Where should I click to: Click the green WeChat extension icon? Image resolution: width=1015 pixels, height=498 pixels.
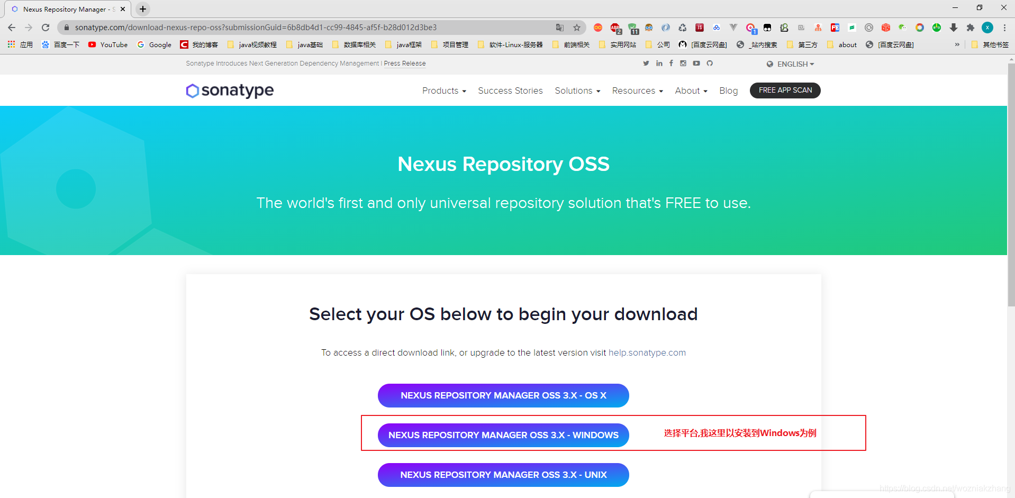(x=903, y=28)
